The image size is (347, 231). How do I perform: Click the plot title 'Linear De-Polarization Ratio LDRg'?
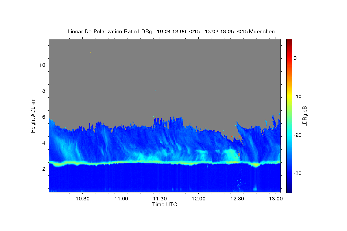pos(110,31)
